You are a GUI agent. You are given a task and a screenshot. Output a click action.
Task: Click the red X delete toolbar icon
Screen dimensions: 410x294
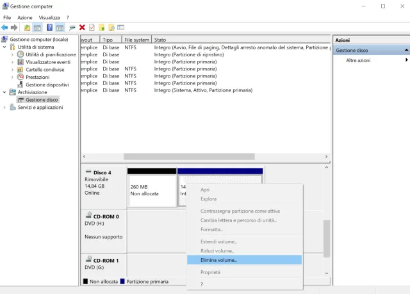82,28
